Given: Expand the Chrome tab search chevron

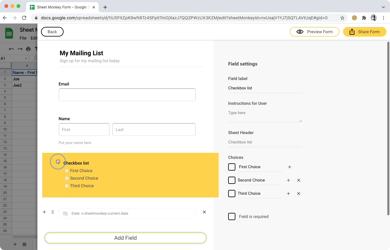Looking at the screenshot, I should click(383, 7).
